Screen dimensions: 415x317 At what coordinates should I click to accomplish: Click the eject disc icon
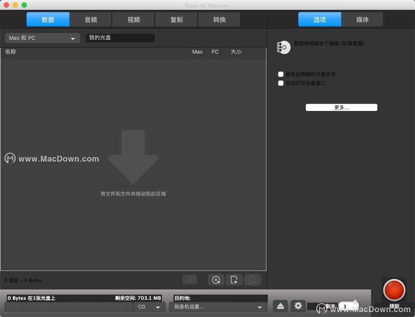[280, 306]
